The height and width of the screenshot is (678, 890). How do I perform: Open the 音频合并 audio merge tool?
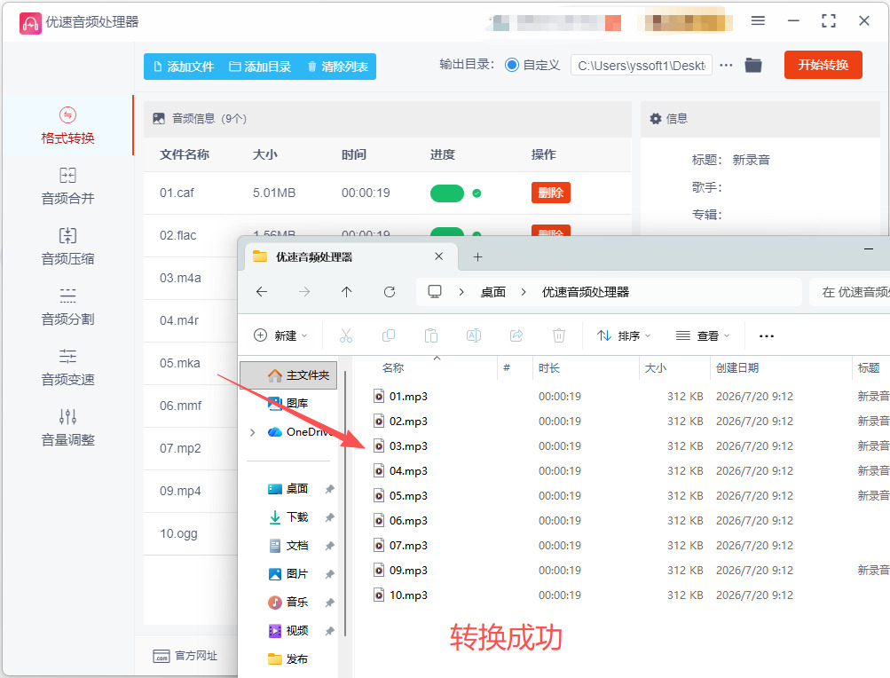tap(67, 186)
